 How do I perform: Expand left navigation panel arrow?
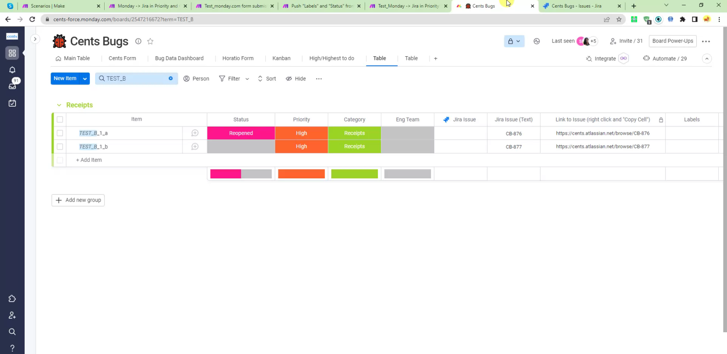(x=35, y=39)
